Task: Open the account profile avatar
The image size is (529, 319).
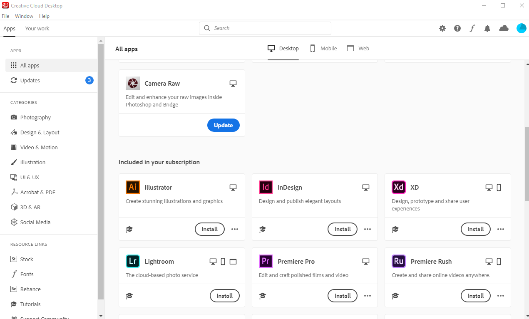Action: click(x=522, y=28)
